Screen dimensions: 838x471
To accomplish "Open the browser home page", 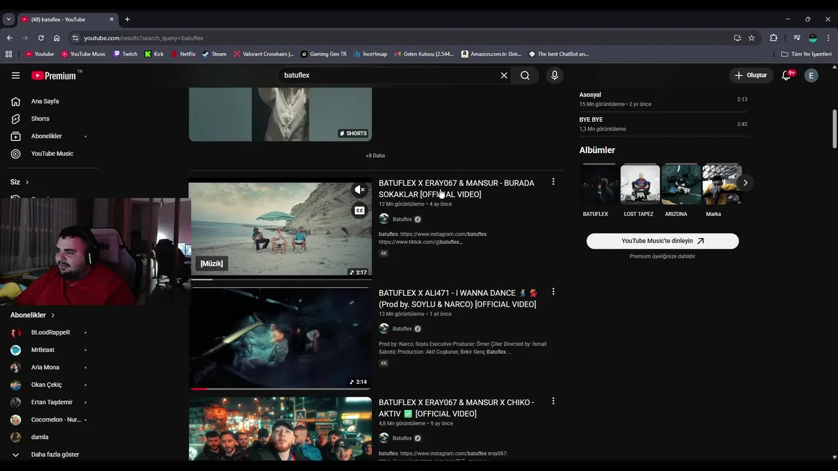I will click(x=56, y=38).
